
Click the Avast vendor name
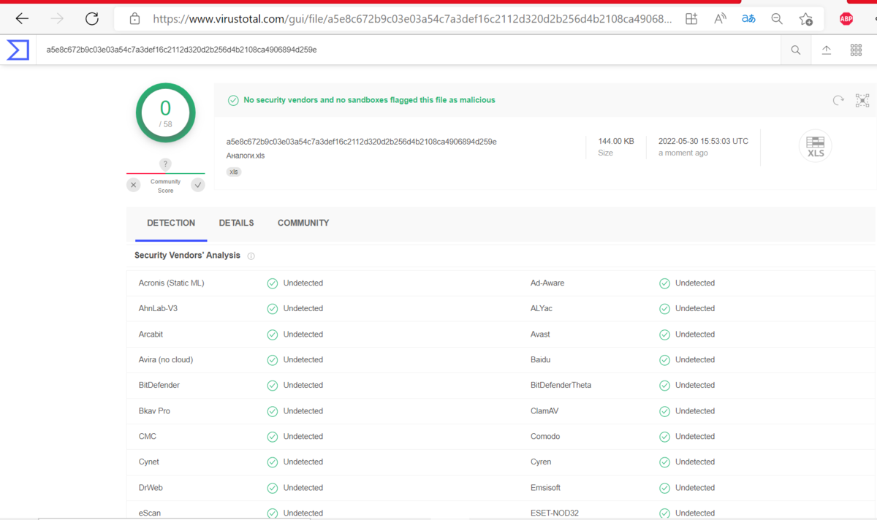pyautogui.click(x=540, y=334)
